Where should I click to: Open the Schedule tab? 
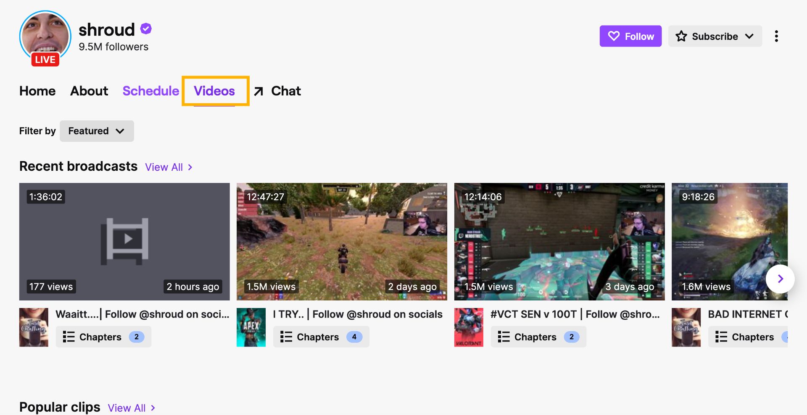[x=151, y=91]
